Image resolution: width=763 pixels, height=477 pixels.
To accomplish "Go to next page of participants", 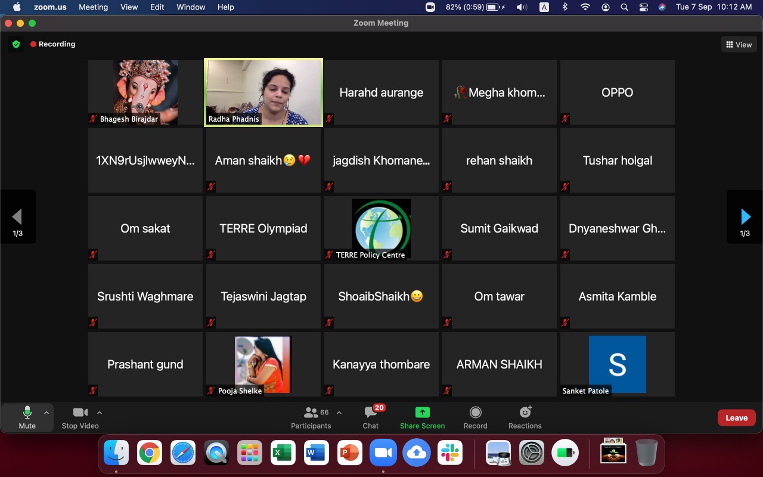I will [x=745, y=216].
